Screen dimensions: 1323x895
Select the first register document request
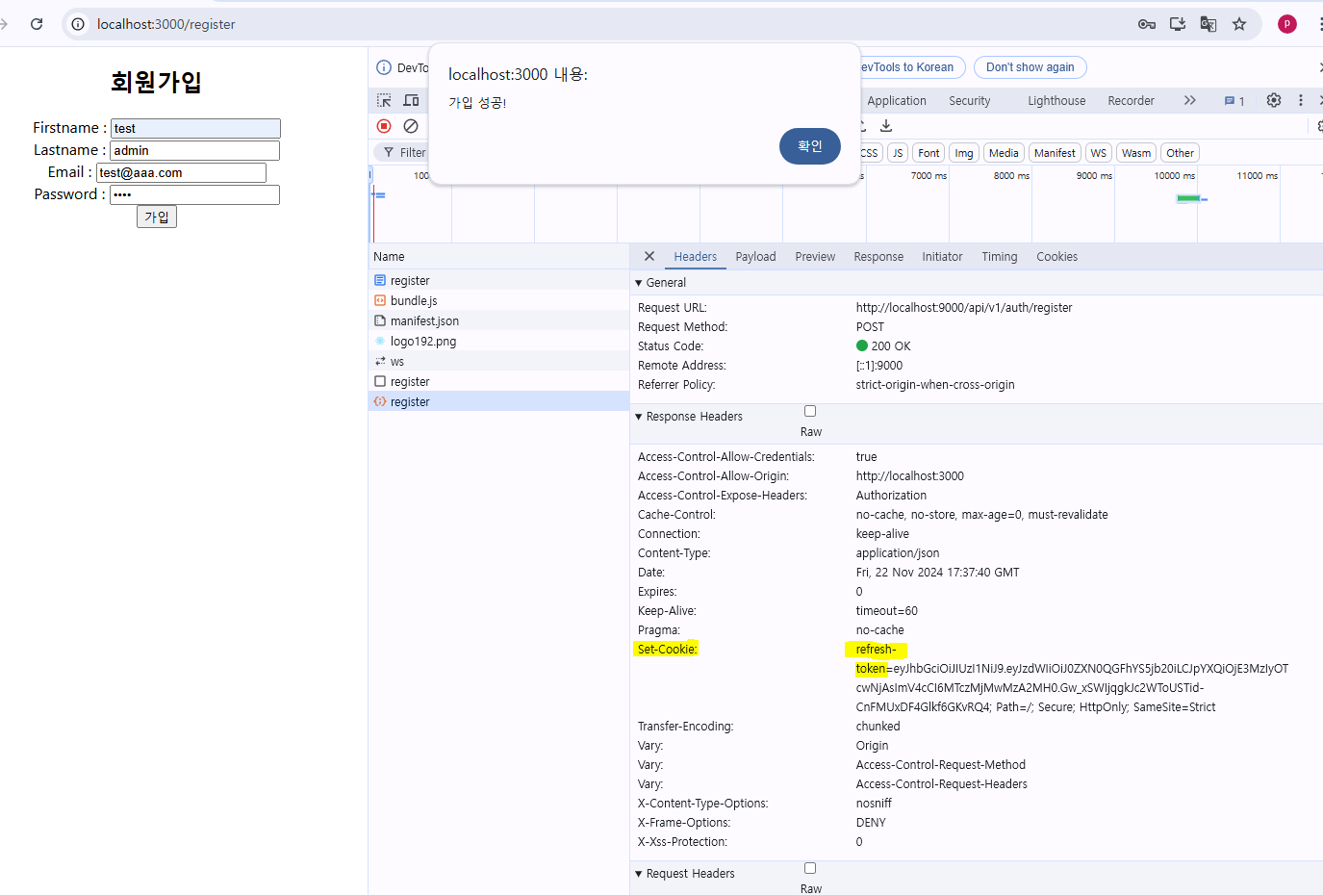click(x=498, y=281)
